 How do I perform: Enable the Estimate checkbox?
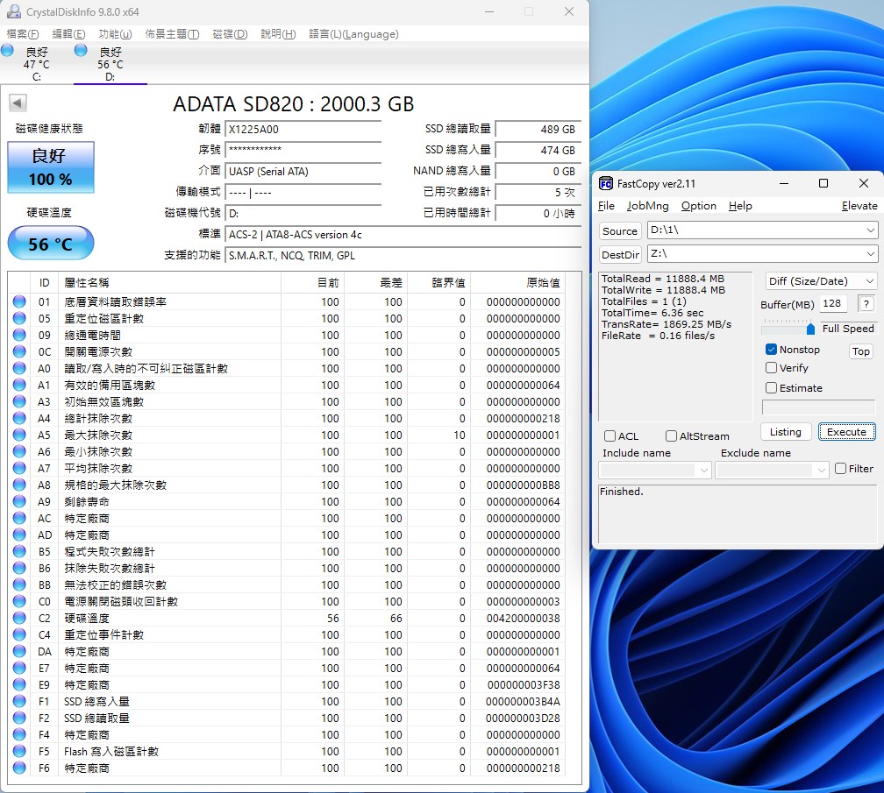771,387
